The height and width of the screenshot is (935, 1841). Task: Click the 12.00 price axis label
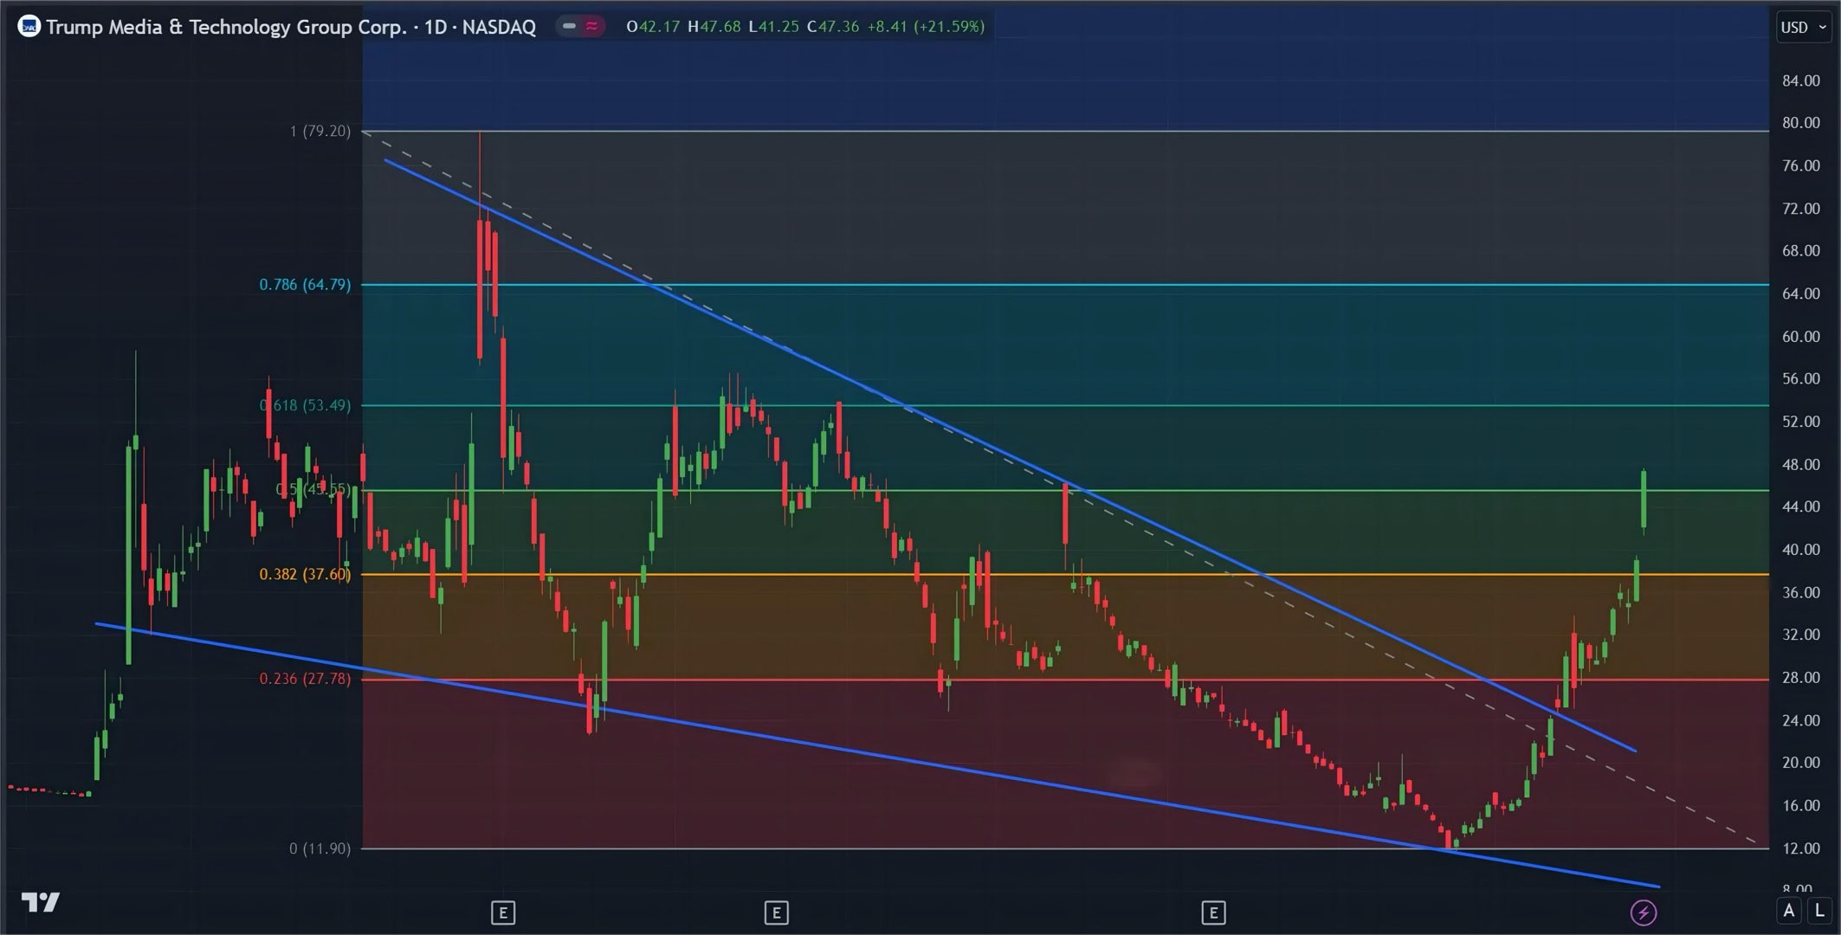(x=1801, y=848)
